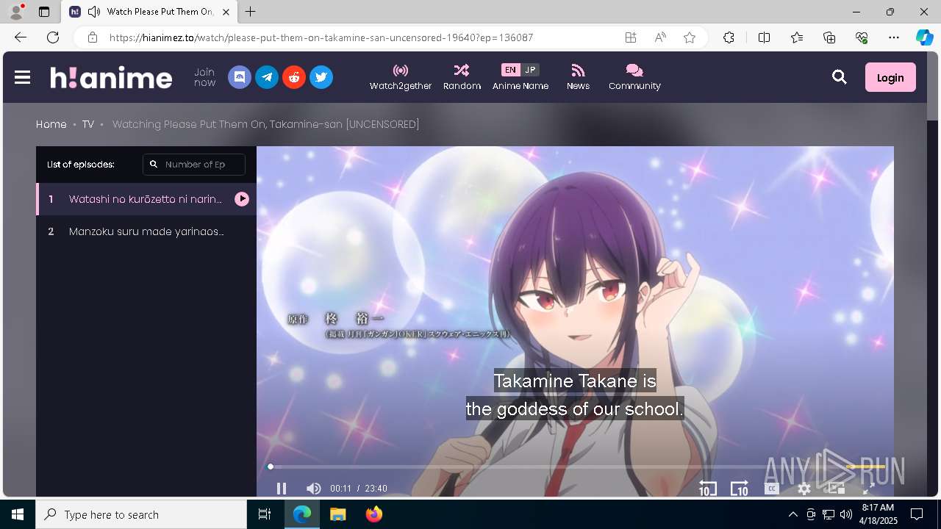Screen dimensions: 941x529
Task: Open the News section
Action: tap(578, 77)
